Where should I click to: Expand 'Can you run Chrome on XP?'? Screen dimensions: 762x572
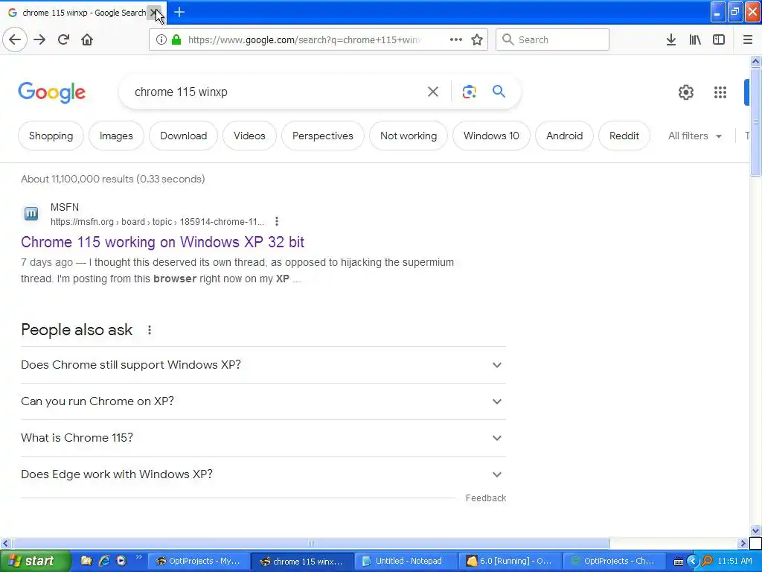tap(263, 401)
